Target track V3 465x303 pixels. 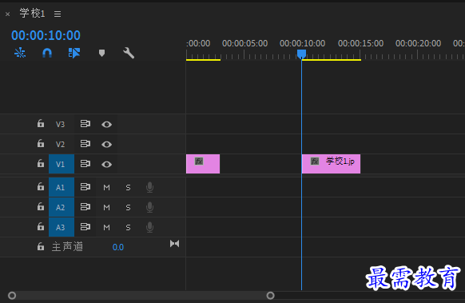click(61, 124)
